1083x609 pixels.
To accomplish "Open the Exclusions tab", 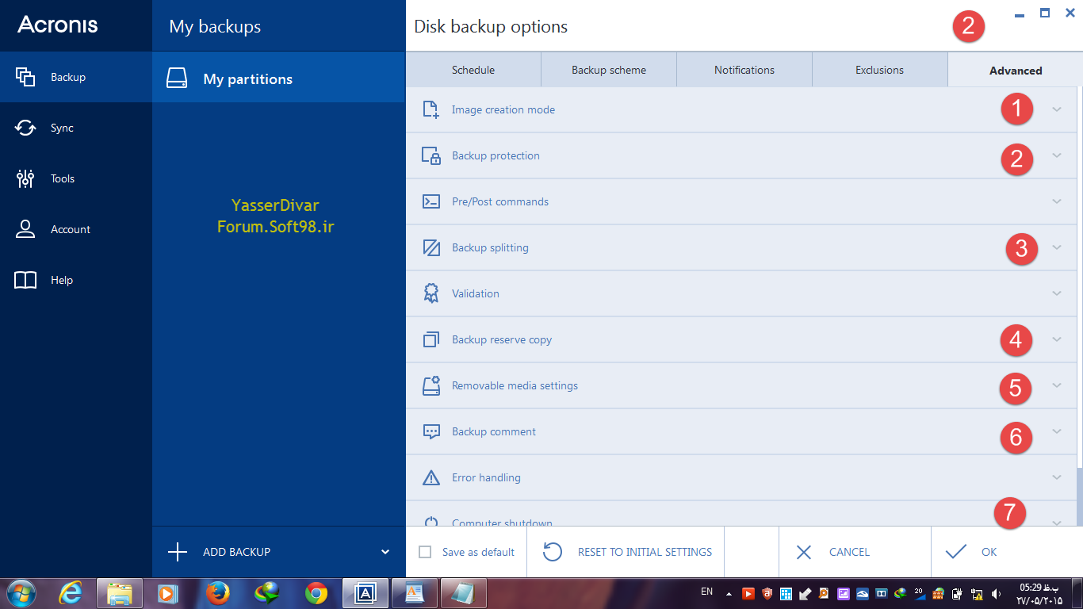I will click(x=879, y=70).
